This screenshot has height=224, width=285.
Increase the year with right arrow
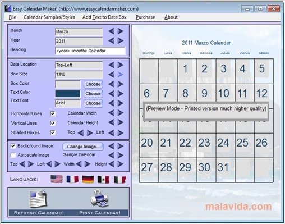pyautogui.click(x=121, y=40)
